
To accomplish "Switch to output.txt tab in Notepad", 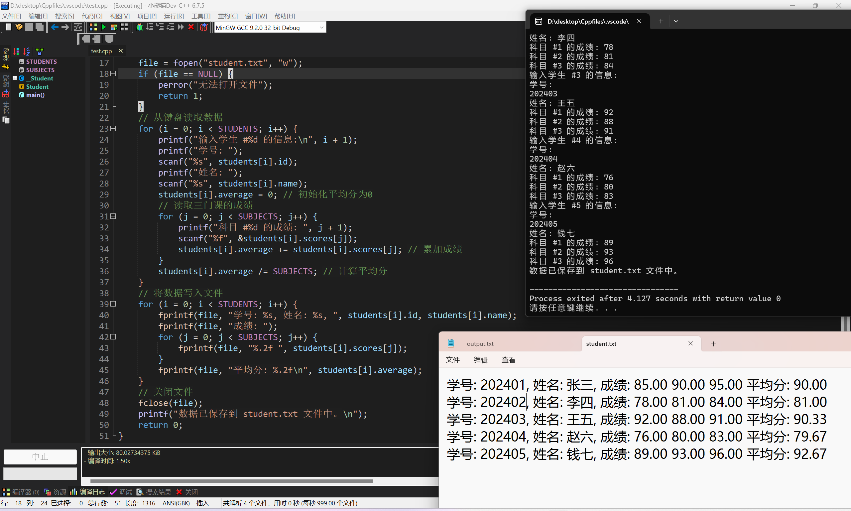I will [x=480, y=344].
